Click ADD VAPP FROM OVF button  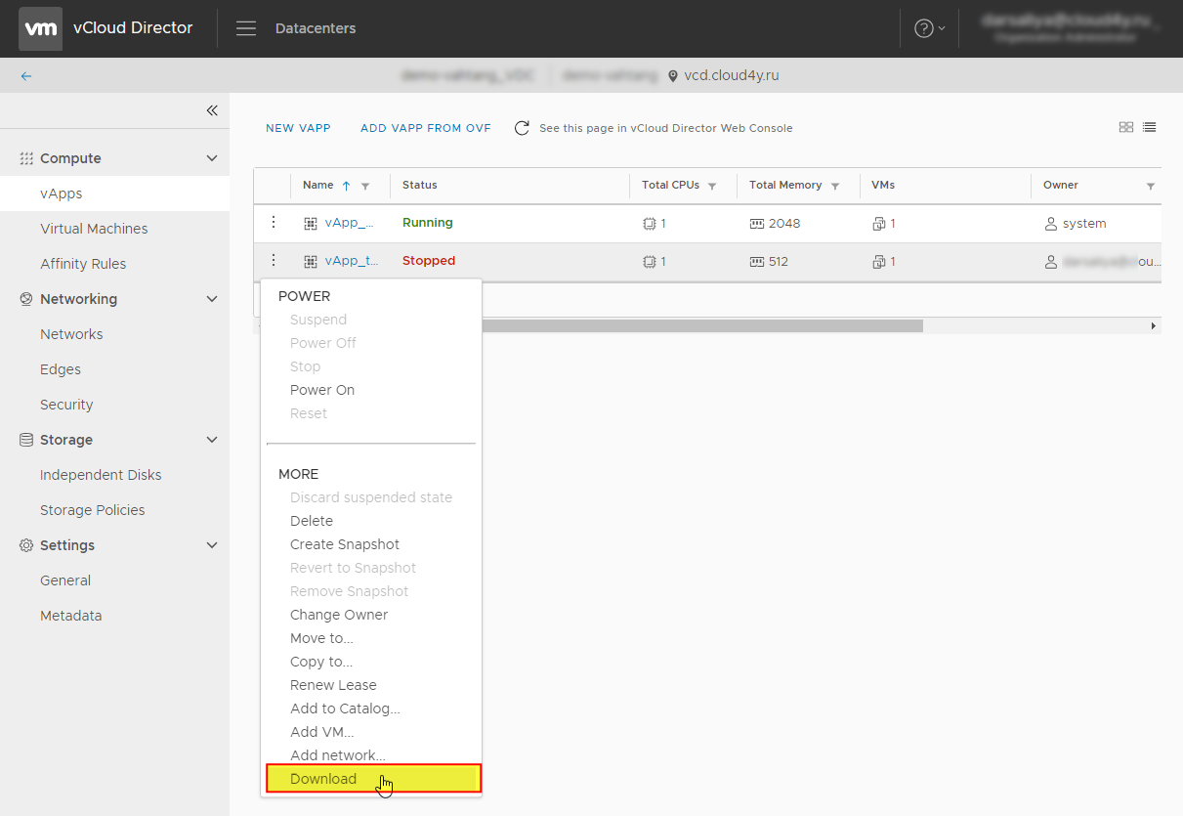click(426, 128)
